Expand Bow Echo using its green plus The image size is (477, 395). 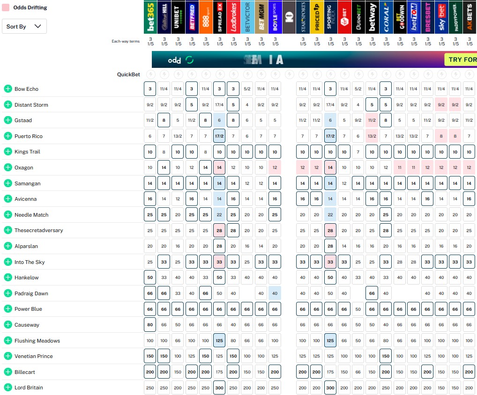click(7, 89)
